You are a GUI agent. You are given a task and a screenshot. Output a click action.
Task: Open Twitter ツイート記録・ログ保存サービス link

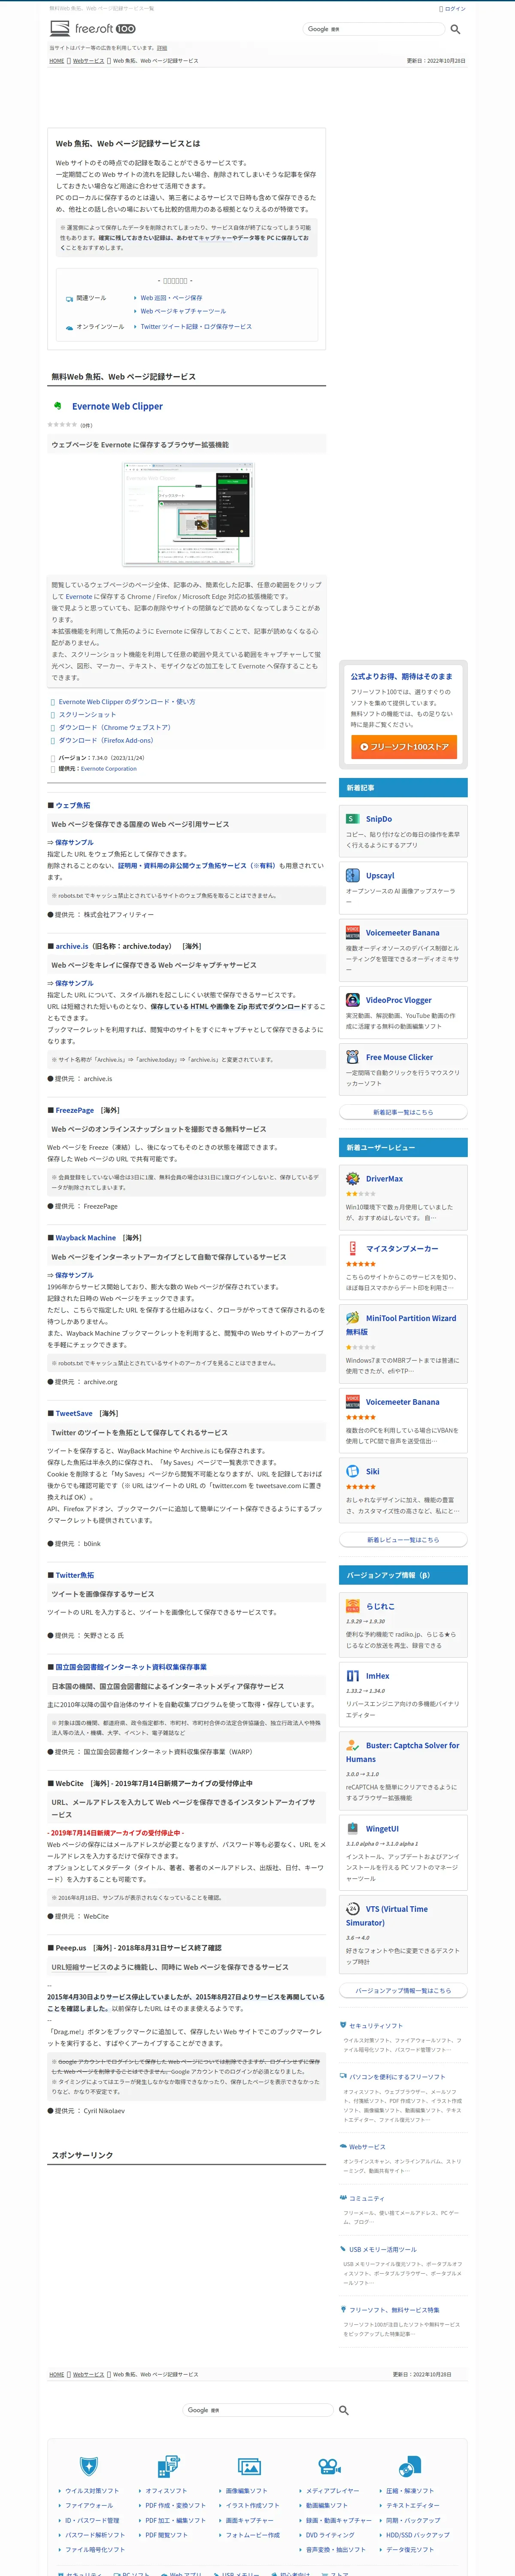pos(196,327)
